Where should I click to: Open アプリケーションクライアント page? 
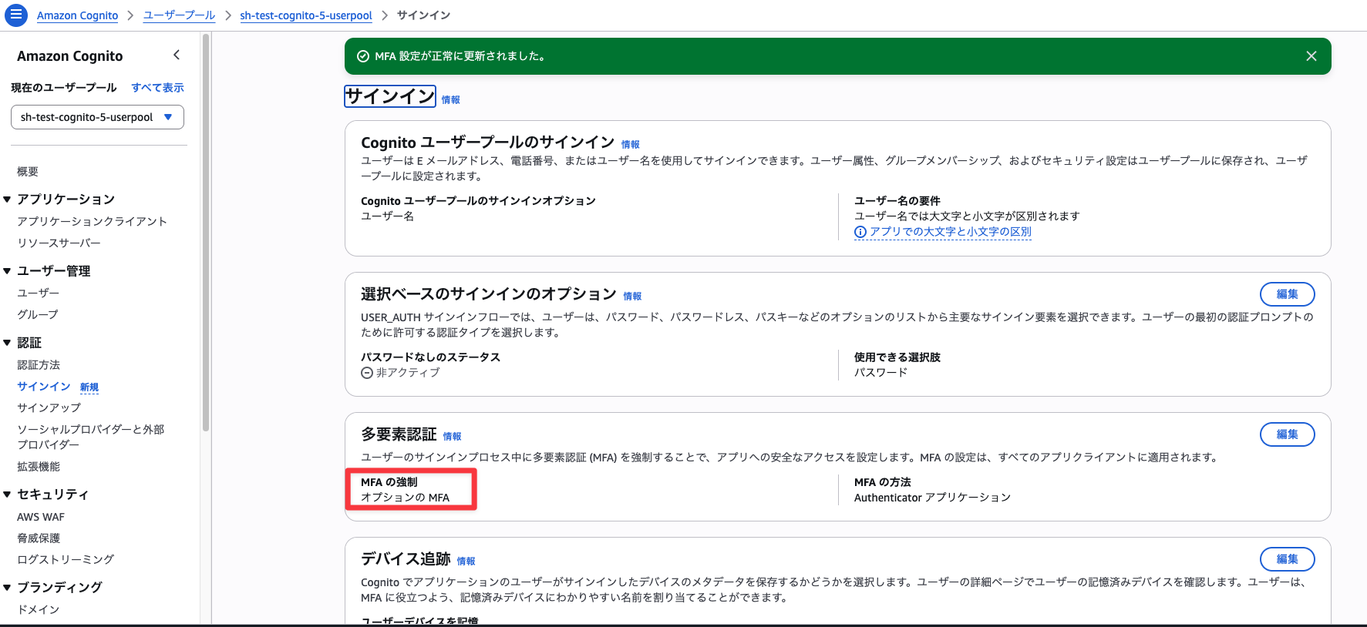[x=92, y=222]
